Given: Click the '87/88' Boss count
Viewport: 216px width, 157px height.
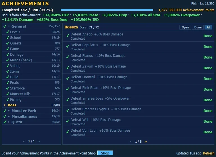Looking at the screenshot, I should point(56,105).
